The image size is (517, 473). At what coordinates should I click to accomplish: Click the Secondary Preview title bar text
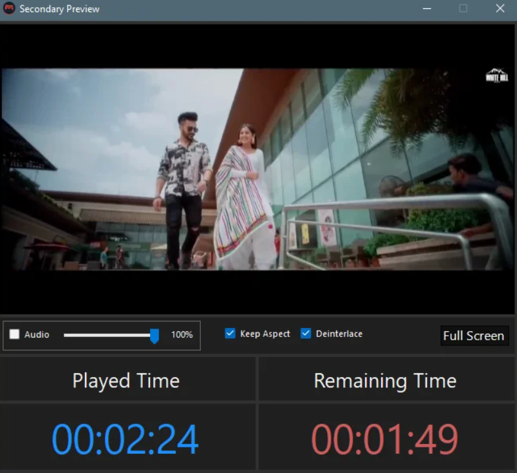pyautogui.click(x=61, y=8)
